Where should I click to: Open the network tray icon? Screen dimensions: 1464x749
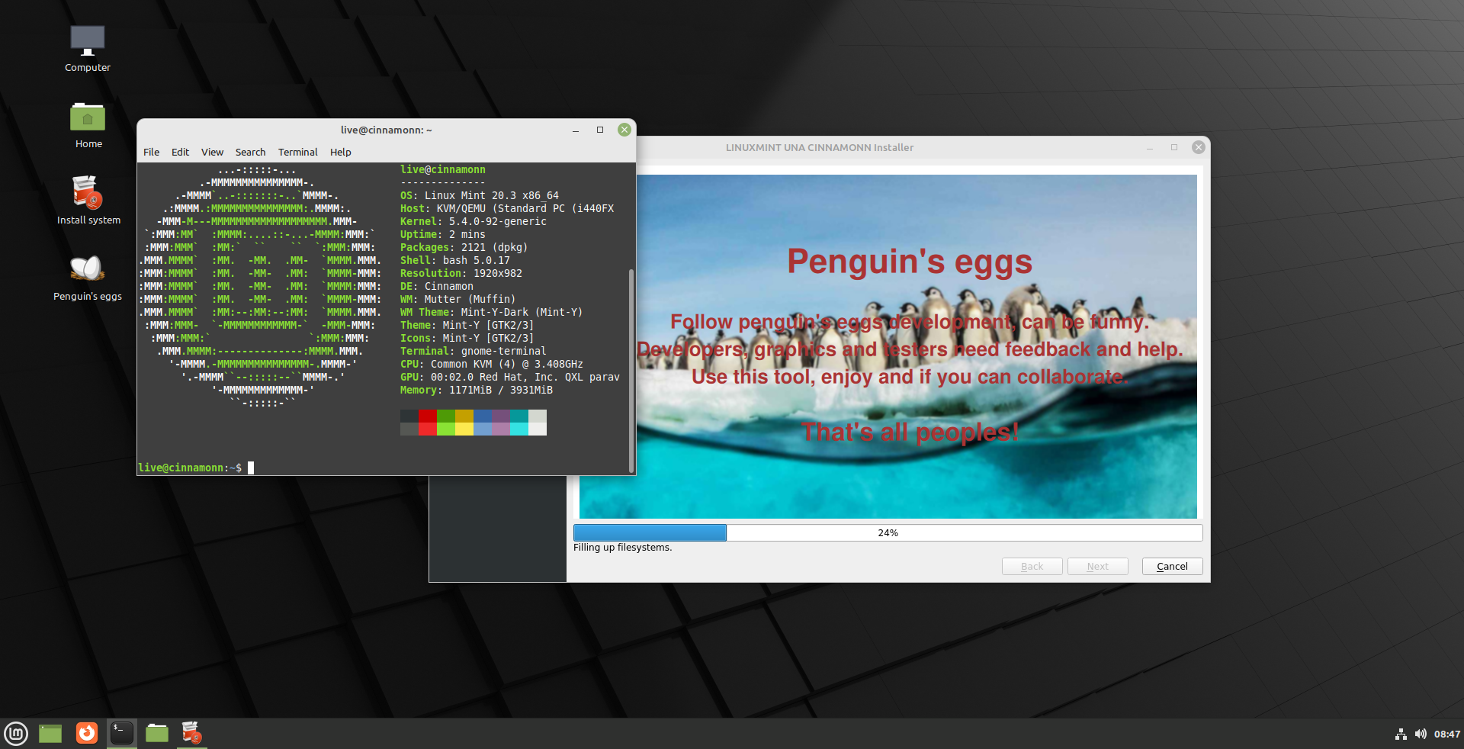point(1401,734)
